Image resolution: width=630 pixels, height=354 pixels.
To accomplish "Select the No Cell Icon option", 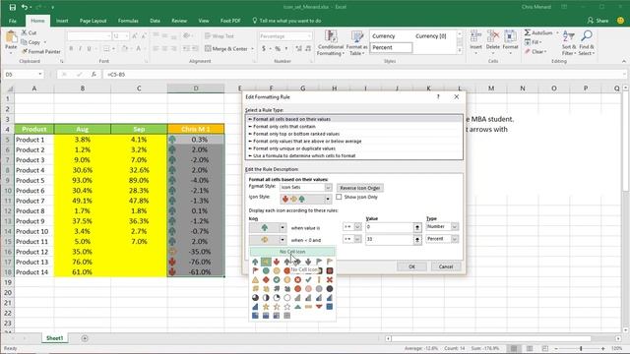I will point(292,252).
